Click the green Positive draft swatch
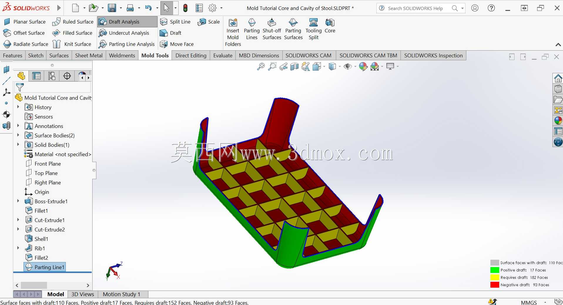 [495, 270]
